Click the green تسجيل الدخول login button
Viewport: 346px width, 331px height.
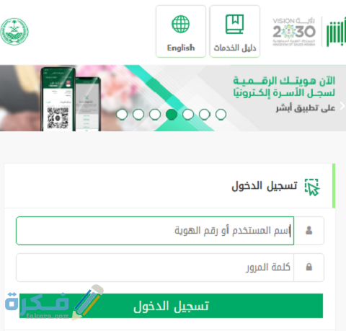pyautogui.click(x=171, y=306)
